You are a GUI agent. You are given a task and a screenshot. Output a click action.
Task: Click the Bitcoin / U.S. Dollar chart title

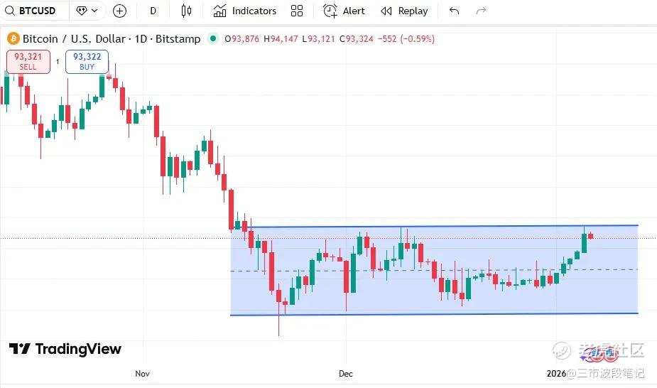point(112,39)
